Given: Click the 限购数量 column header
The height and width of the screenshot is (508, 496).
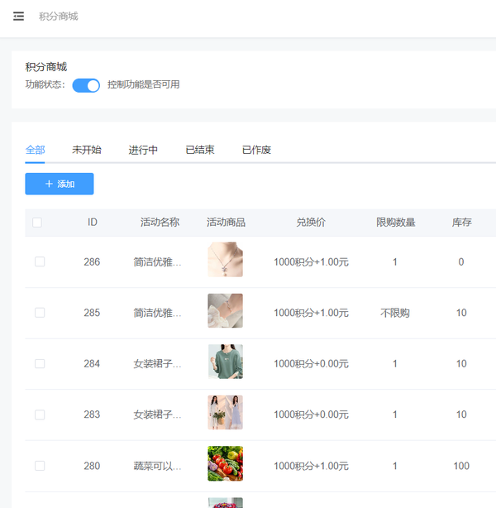Looking at the screenshot, I should [396, 223].
